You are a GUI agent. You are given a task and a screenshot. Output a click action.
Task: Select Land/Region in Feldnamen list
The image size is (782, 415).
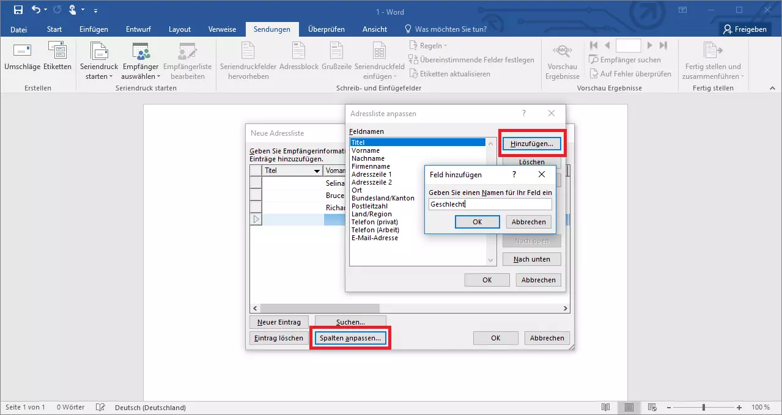click(x=372, y=214)
